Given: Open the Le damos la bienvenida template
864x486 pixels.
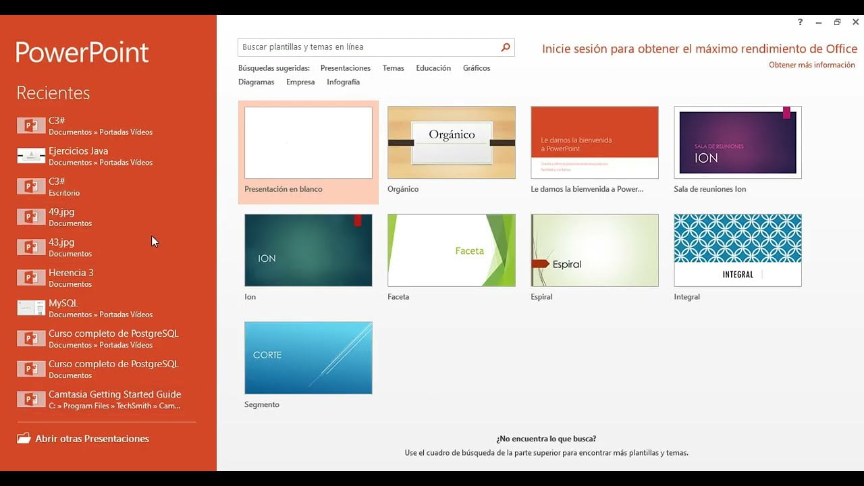Looking at the screenshot, I should pyautogui.click(x=595, y=142).
